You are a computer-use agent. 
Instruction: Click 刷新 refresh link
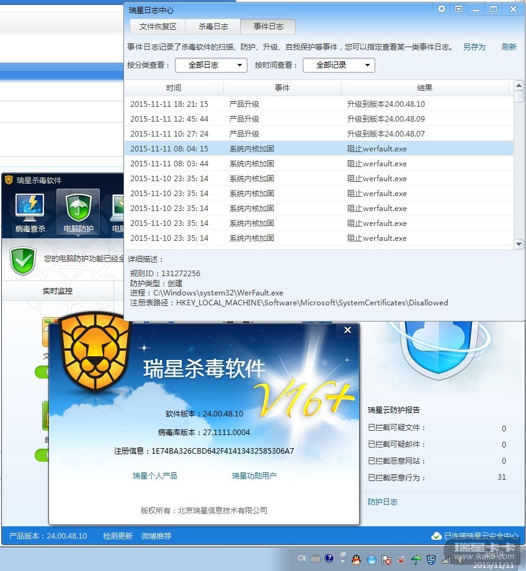(x=509, y=47)
